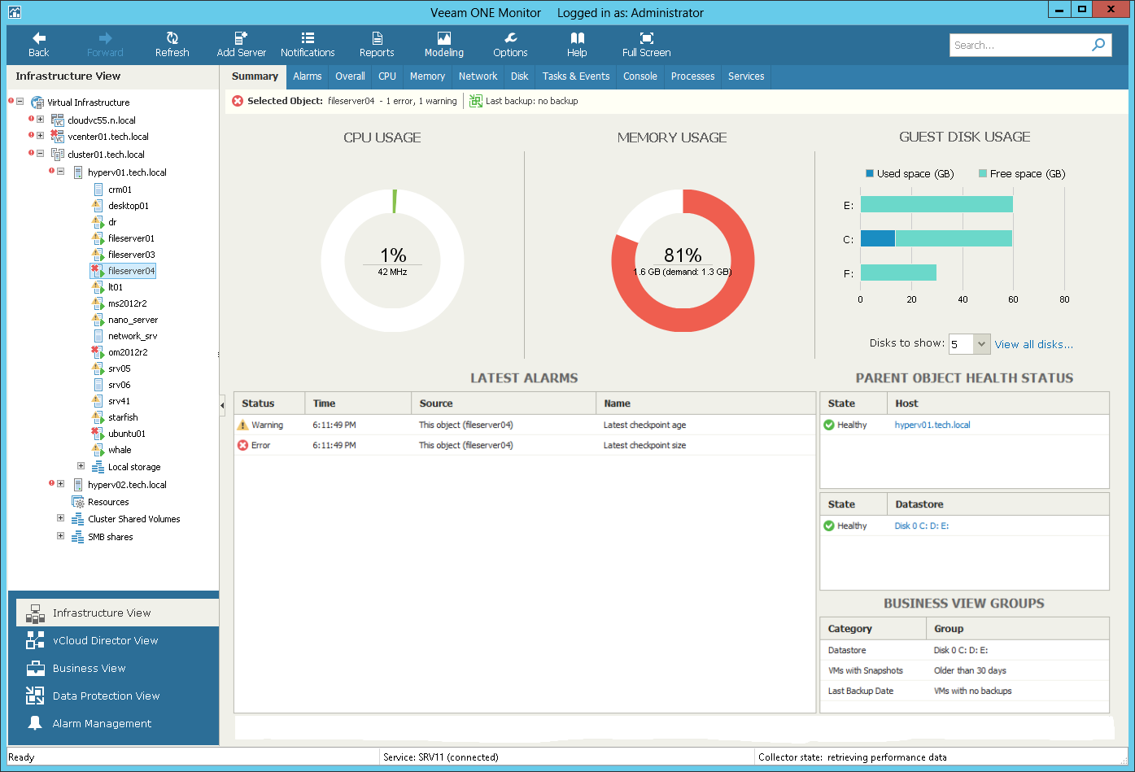The width and height of the screenshot is (1135, 772).
Task: Collapse the hyperv01.tech.local node
Action: [61, 172]
